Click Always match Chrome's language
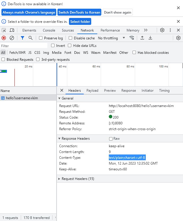The width and height of the screenshot is (183, 221). (x=29, y=12)
